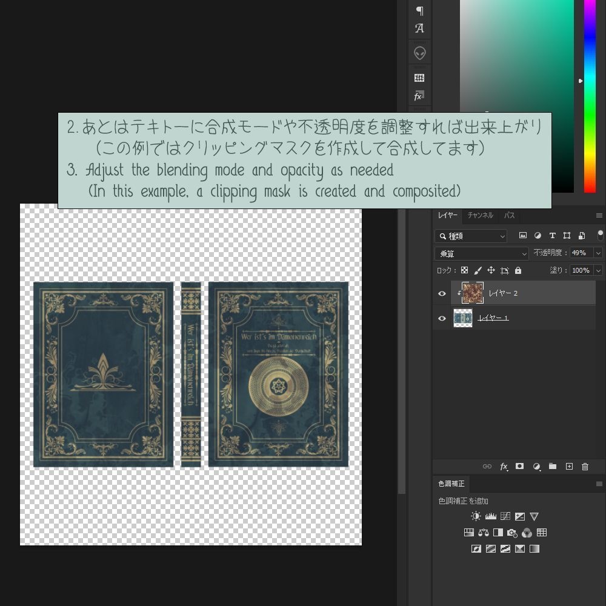Viewport: 606px width, 606px height.
Task: Select the 色調補正 adjustments tab
Action: (x=451, y=484)
